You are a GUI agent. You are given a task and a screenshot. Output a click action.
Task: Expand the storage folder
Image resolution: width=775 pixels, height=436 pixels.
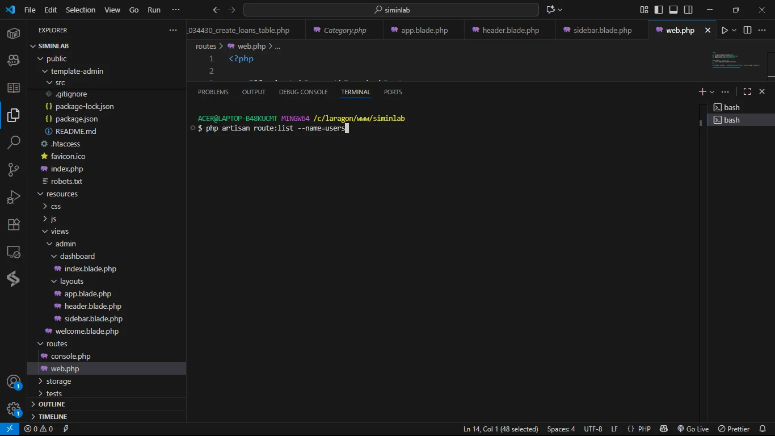click(58, 381)
